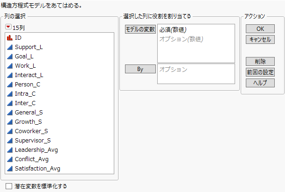285x192 pixels.
Task: Click the continuous icon beside Support_L
Action: point(10,47)
